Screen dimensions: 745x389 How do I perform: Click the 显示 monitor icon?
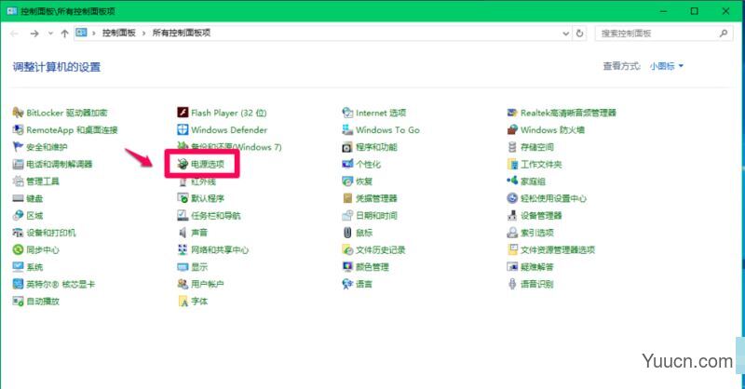[x=183, y=266]
